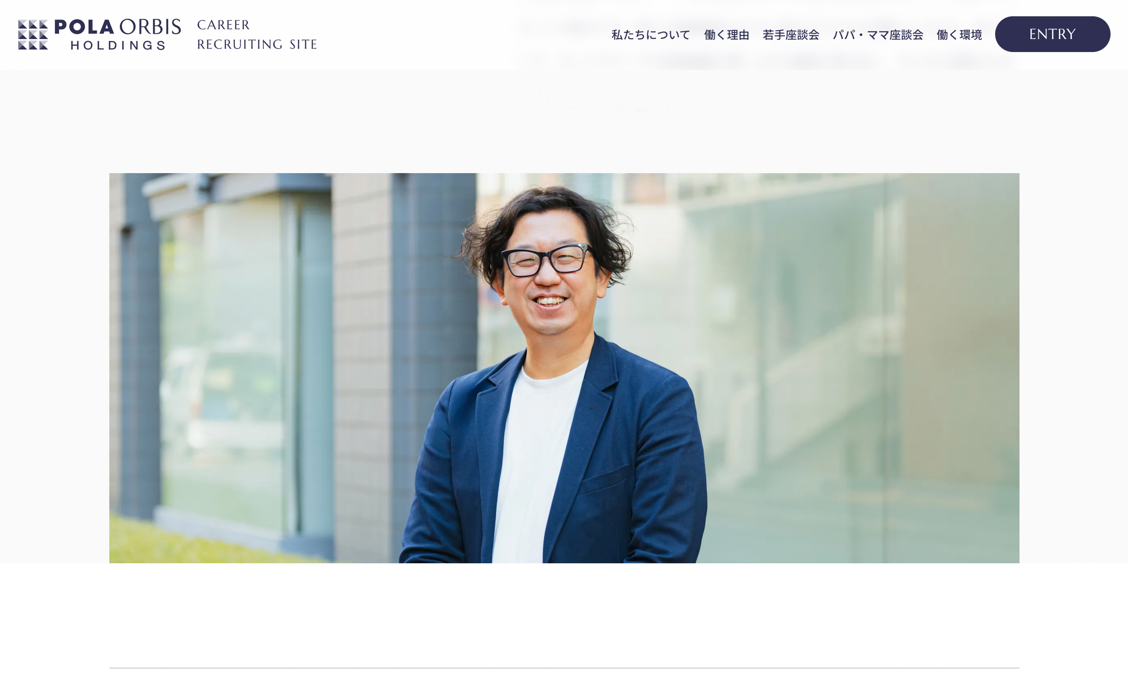Click the ORBIS wordmark in the logo
Screen dimensions: 1128x686
click(x=150, y=27)
